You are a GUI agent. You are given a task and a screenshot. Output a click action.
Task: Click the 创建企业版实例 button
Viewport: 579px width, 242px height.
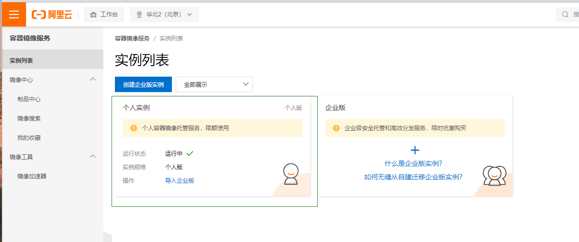point(143,84)
